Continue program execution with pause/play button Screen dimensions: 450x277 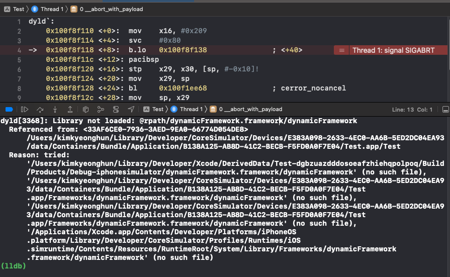point(25,110)
